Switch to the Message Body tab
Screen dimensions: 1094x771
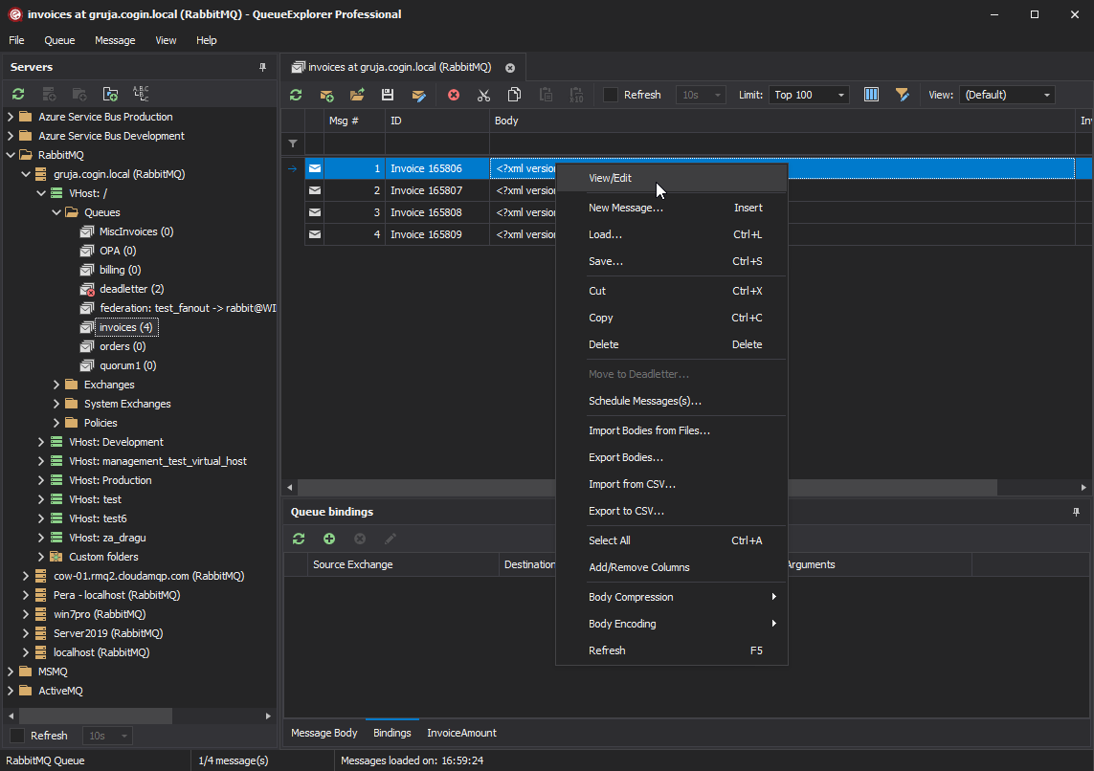pos(324,733)
